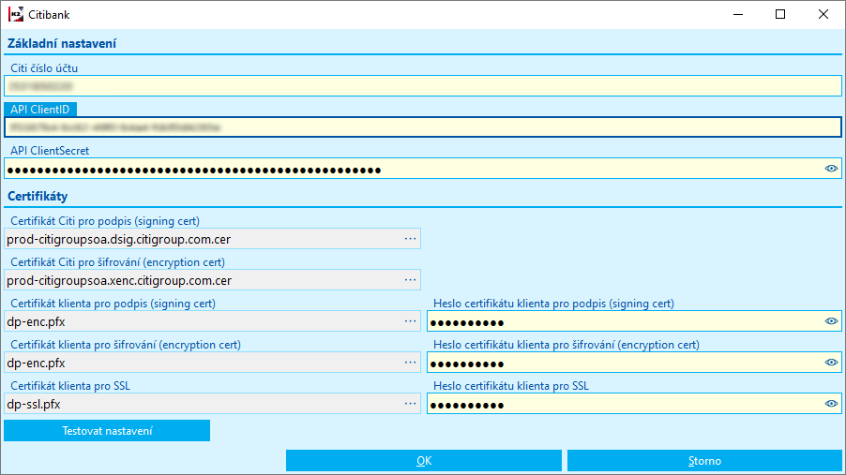This screenshot has width=846, height=475.
Task: Click the Heslo certifikátu klienta pro SSL label
Action: [511, 385]
